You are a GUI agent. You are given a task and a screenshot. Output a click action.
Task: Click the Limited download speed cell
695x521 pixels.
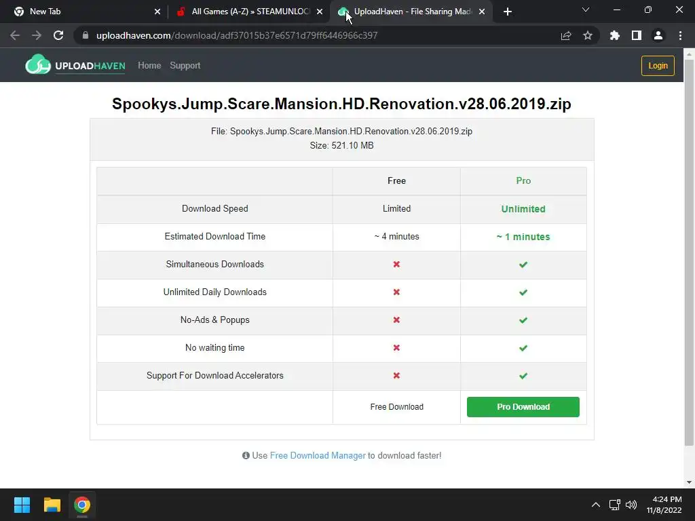point(396,209)
